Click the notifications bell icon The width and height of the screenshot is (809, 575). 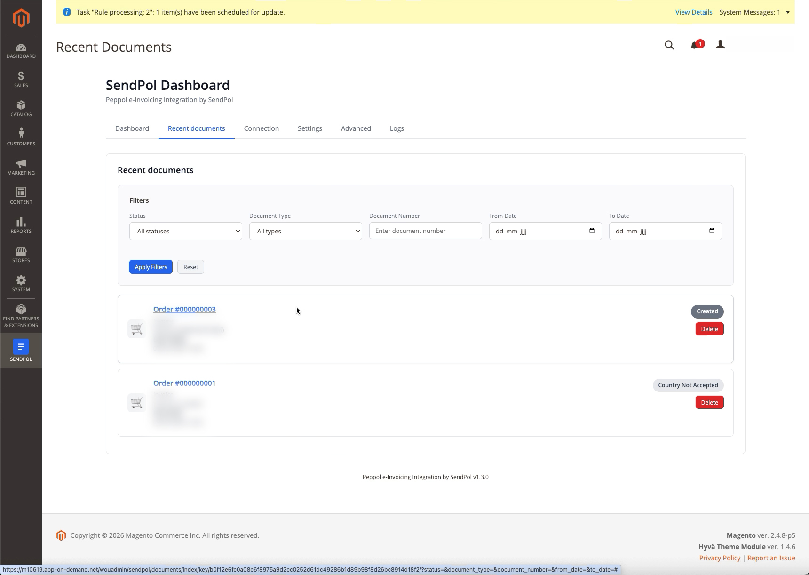694,45
